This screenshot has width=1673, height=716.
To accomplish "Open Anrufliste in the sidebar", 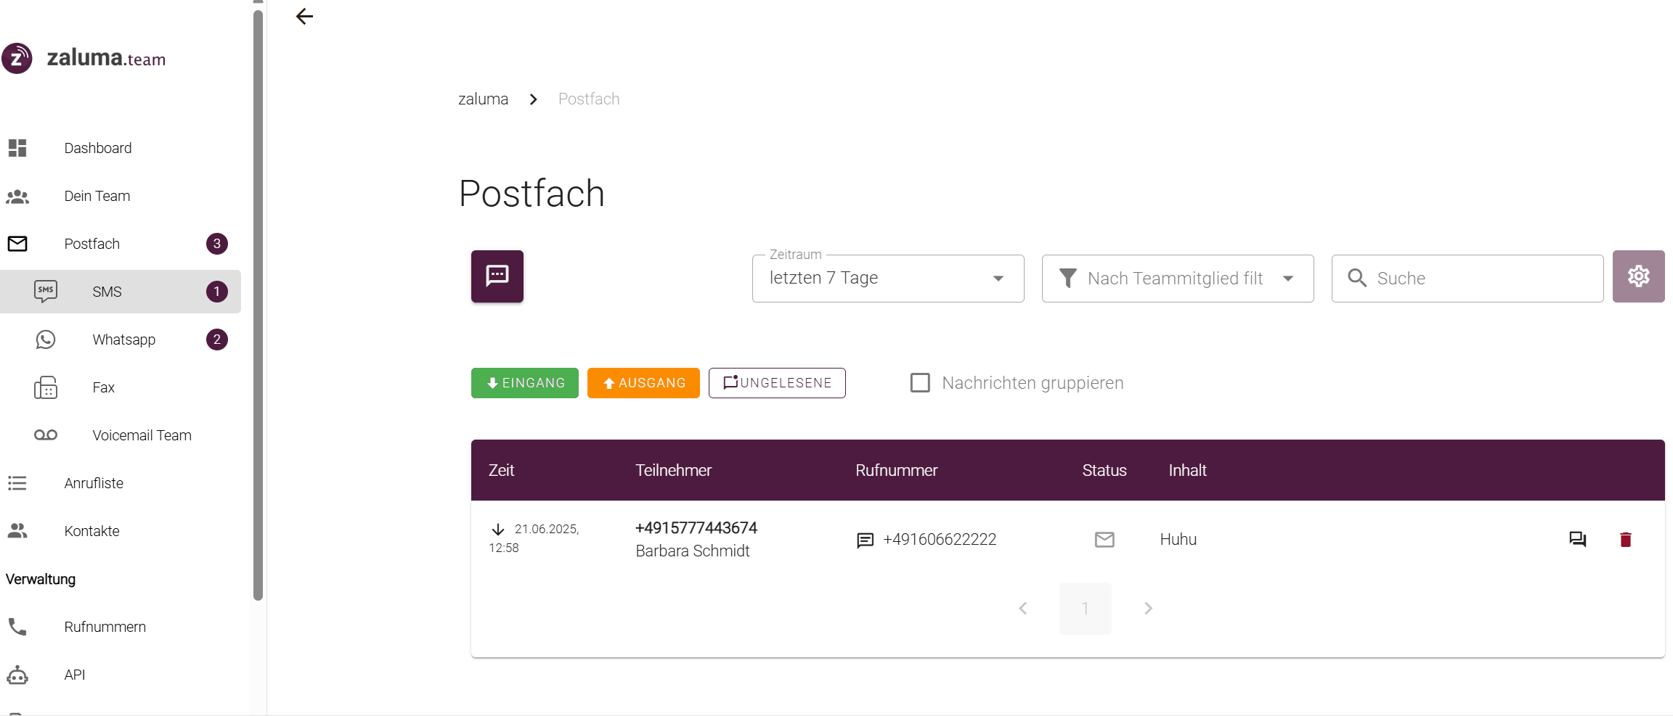I will (x=121, y=483).
